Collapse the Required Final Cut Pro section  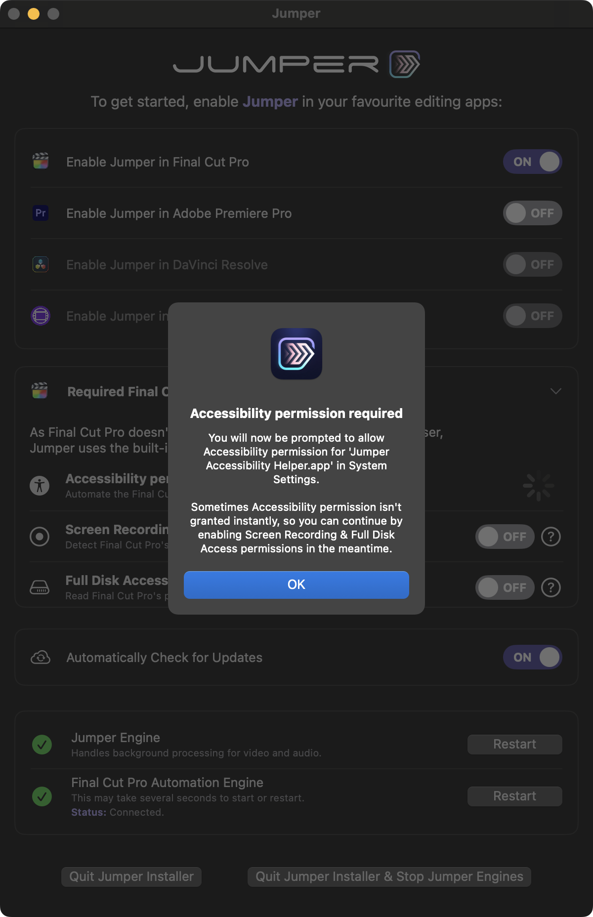(555, 391)
